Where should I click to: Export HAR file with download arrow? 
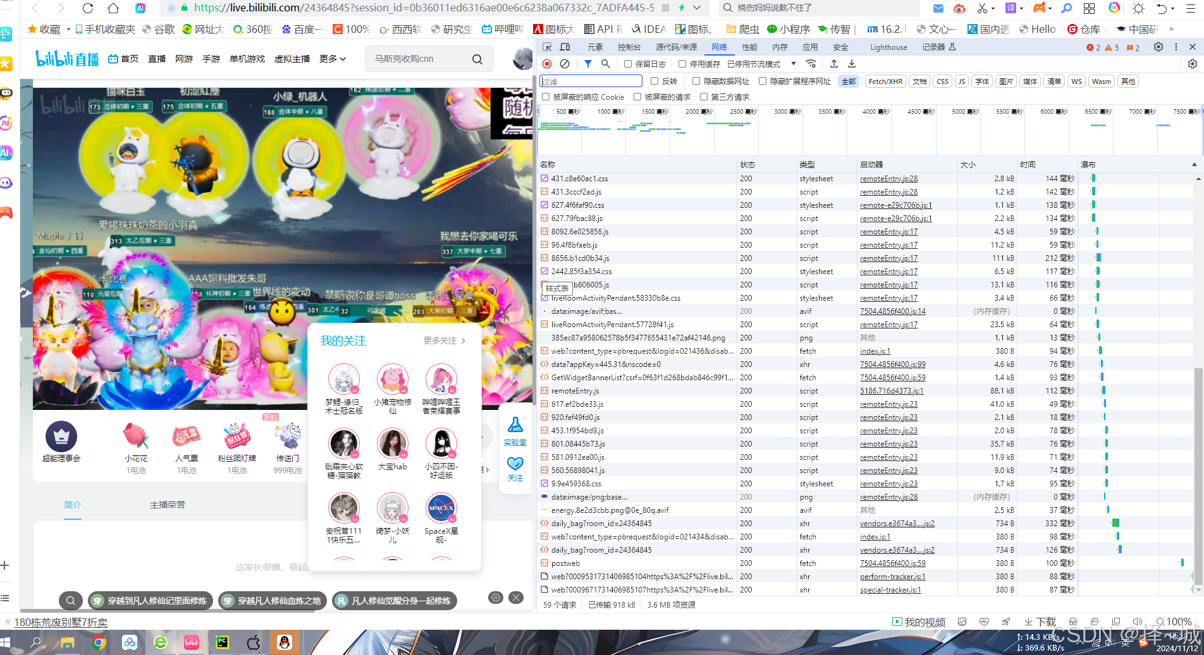852,64
